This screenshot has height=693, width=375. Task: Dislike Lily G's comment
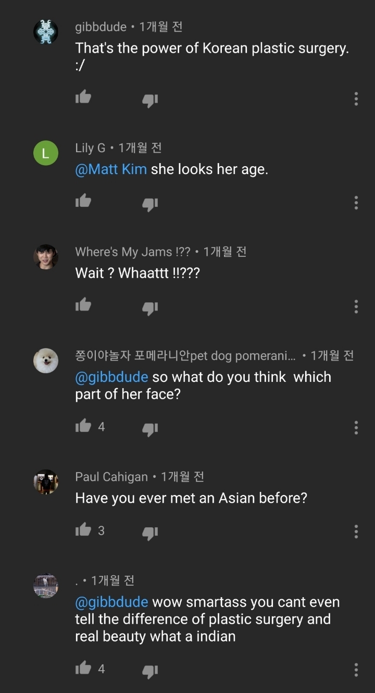point(150,203)
